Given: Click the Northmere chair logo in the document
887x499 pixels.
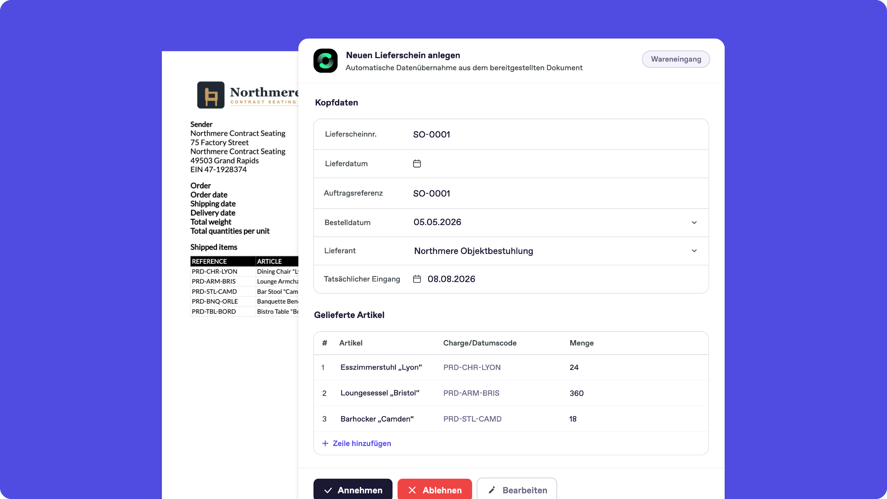Looking at the screenshot, I should [211, 95].
